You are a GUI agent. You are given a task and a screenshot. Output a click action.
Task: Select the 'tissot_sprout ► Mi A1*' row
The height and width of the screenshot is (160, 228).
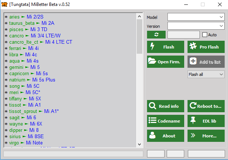coord(70,111)
